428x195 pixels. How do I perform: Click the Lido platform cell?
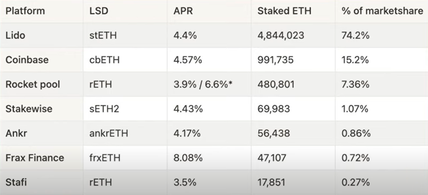15,36
